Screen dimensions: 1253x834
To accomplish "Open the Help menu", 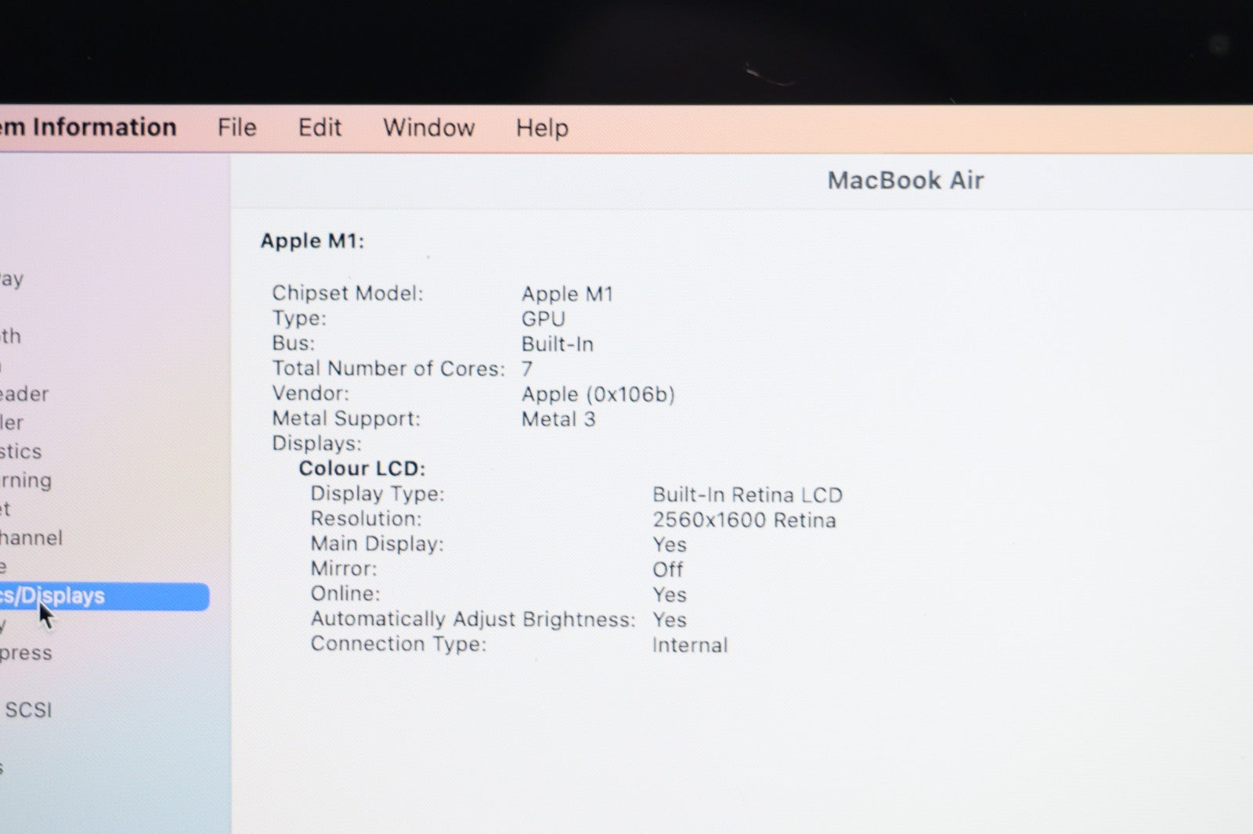I will 542,128.
